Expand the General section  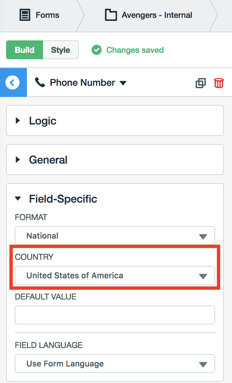click(48, 160)
